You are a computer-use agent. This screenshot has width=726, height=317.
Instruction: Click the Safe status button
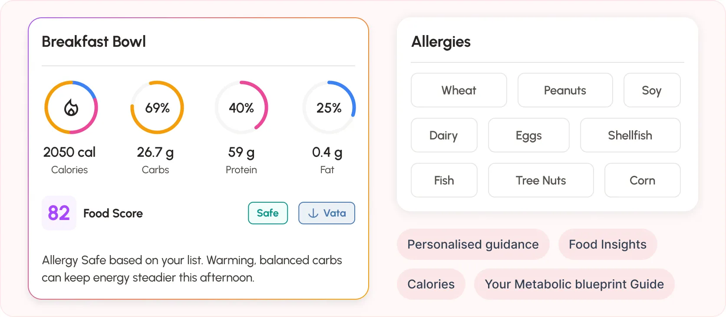pyautogui.click(x=268, y=213)
